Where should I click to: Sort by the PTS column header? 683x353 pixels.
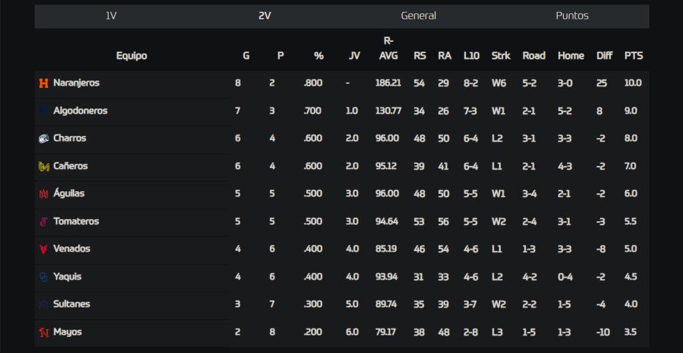coord(634,56)
